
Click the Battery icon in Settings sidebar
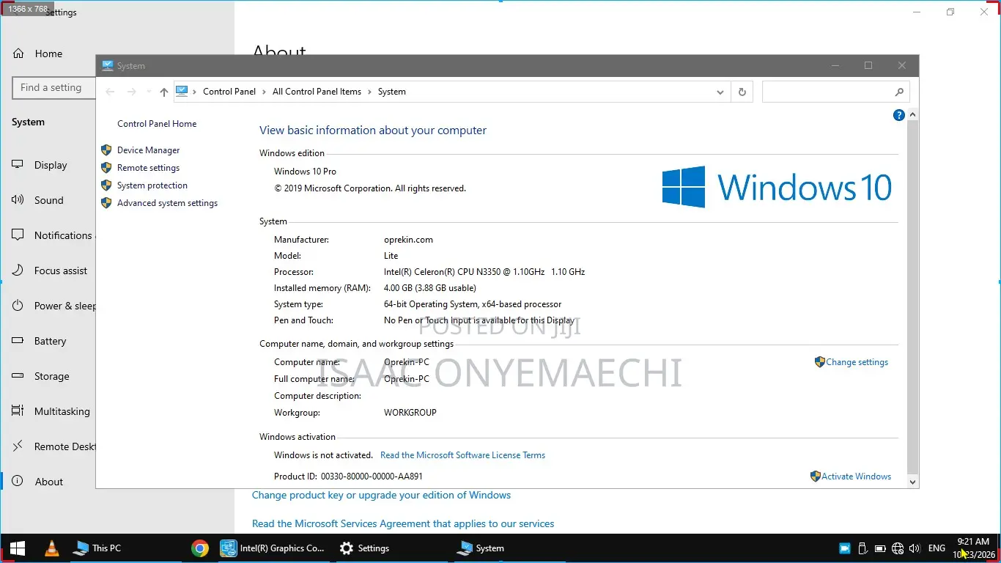tap(18, 341)
